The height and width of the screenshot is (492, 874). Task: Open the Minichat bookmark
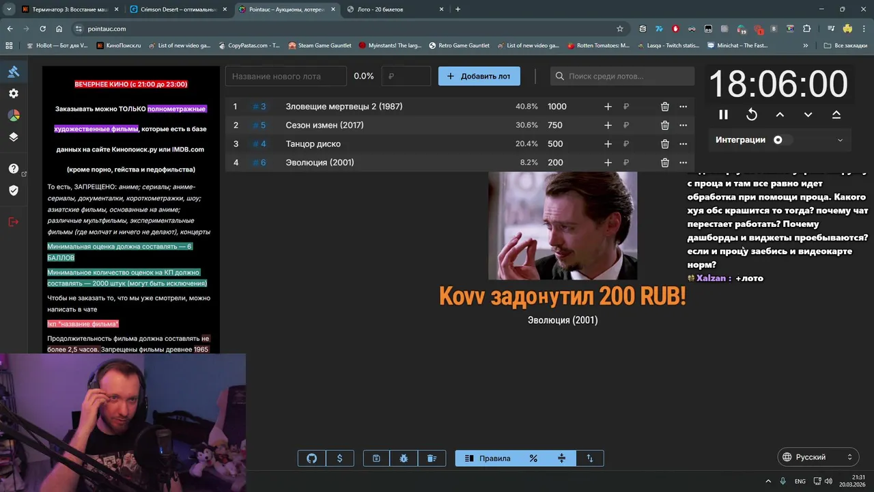pyautogui.click(x=737, y=46)
